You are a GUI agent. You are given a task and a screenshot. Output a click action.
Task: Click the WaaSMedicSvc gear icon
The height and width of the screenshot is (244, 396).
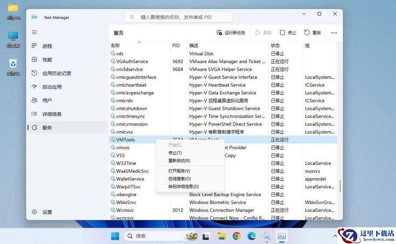(113, 171)
